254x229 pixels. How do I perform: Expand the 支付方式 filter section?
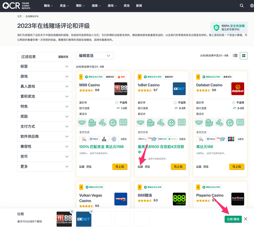point(44,126)
